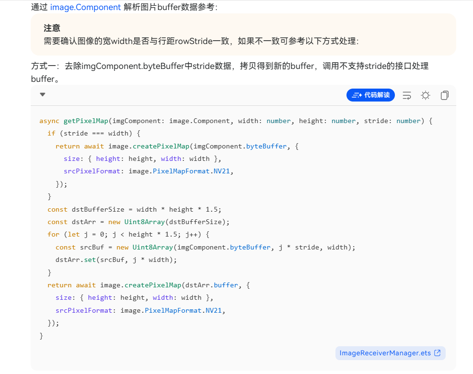Image resolution: width=473 pixels, height=374 pixels.
Task: Click 'const dstBufferSize' line text
Action: pos(134,209)
